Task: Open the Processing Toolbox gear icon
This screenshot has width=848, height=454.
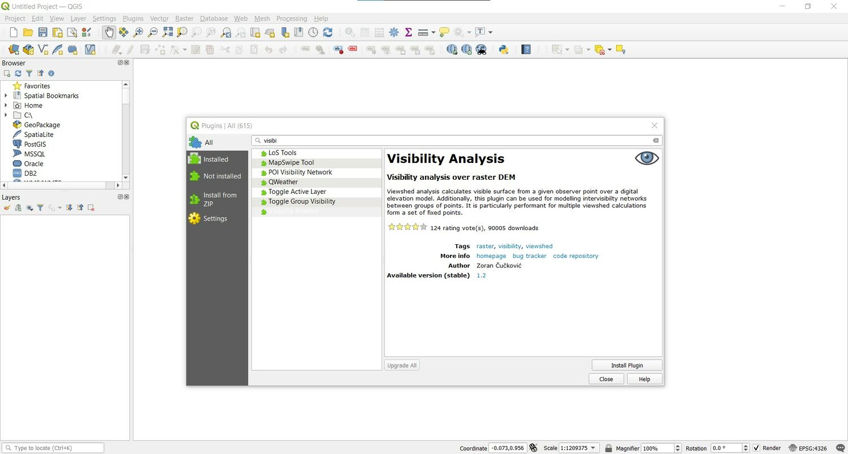Action: coord(394,32)
